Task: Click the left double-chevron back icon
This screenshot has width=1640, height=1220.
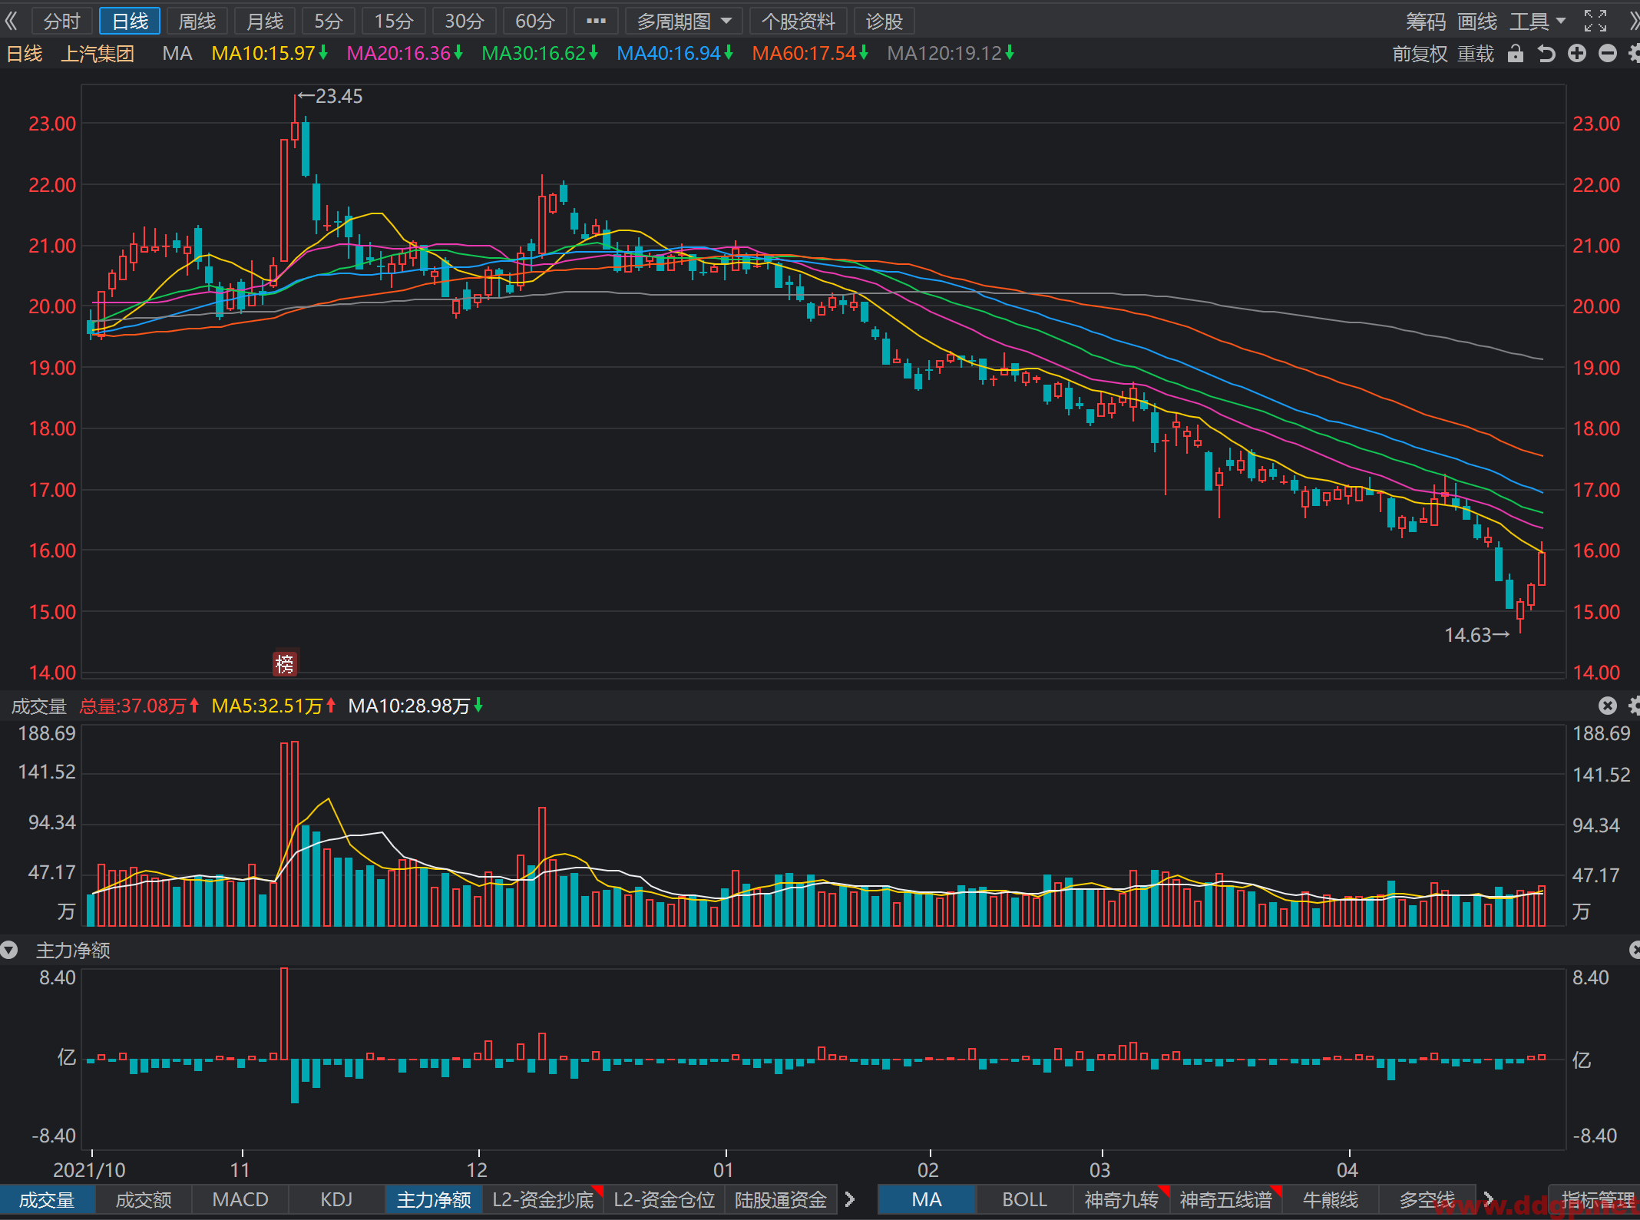Action: (x=11, y=21)
